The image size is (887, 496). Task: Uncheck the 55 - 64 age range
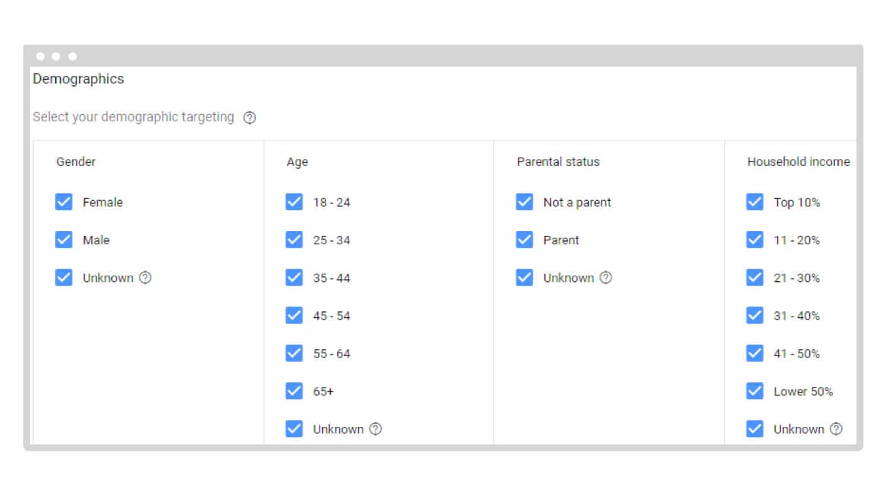tap(294, 353)
